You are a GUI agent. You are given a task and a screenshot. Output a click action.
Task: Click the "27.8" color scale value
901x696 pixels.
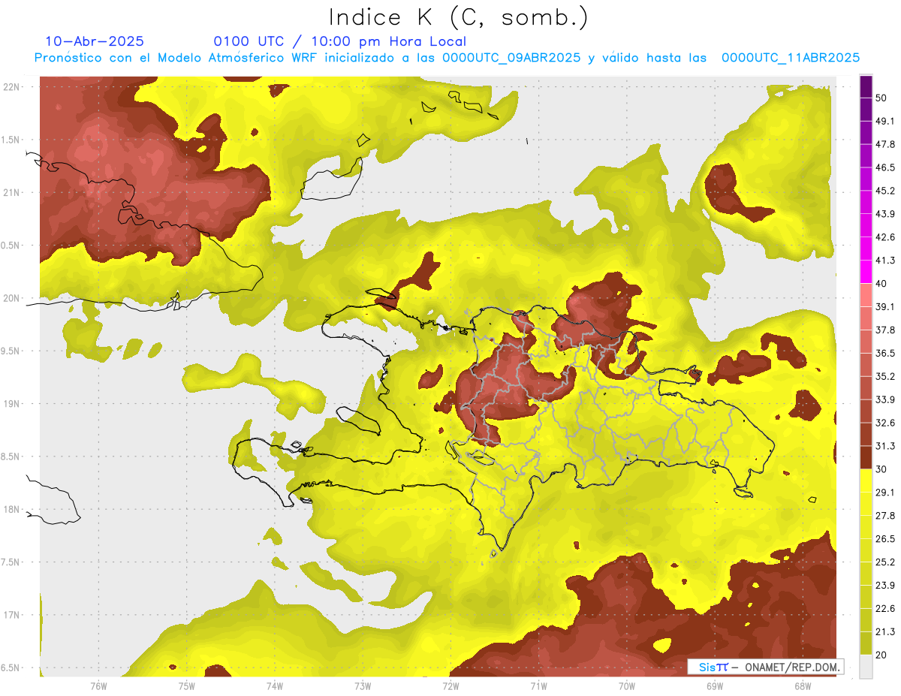click(885, 516)
